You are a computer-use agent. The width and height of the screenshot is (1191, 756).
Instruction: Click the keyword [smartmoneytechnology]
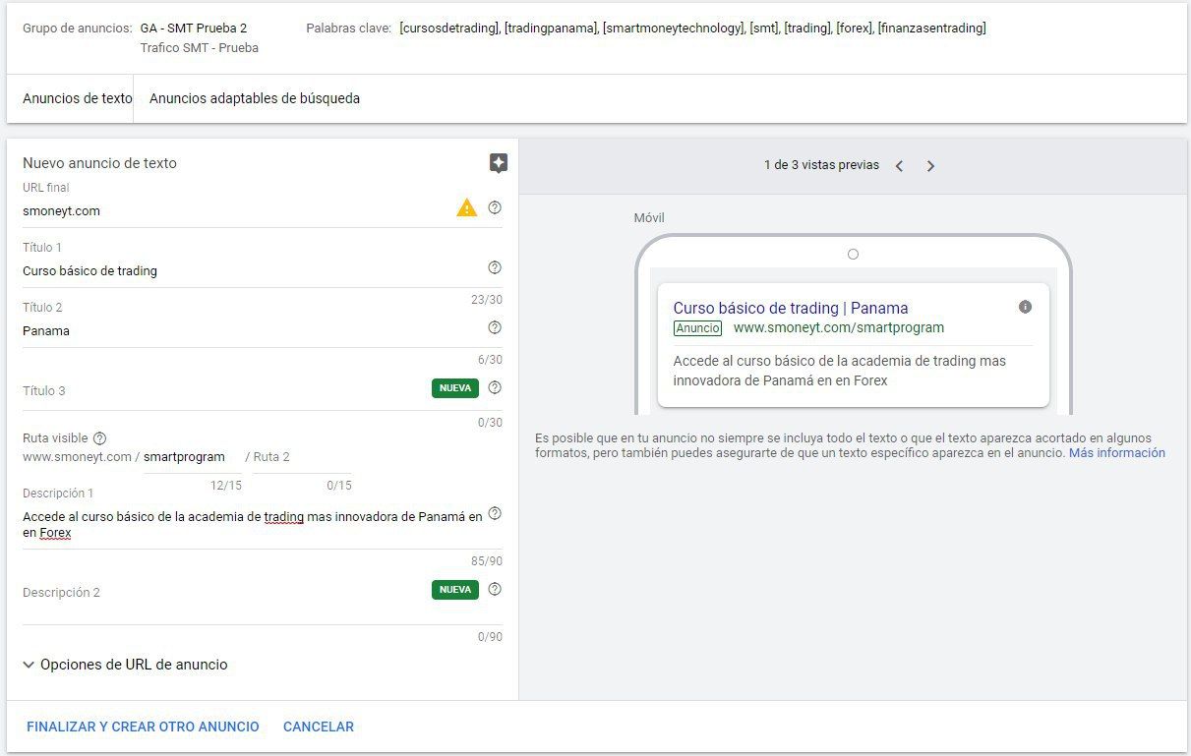pyautogui.click(x=674, y=29)
